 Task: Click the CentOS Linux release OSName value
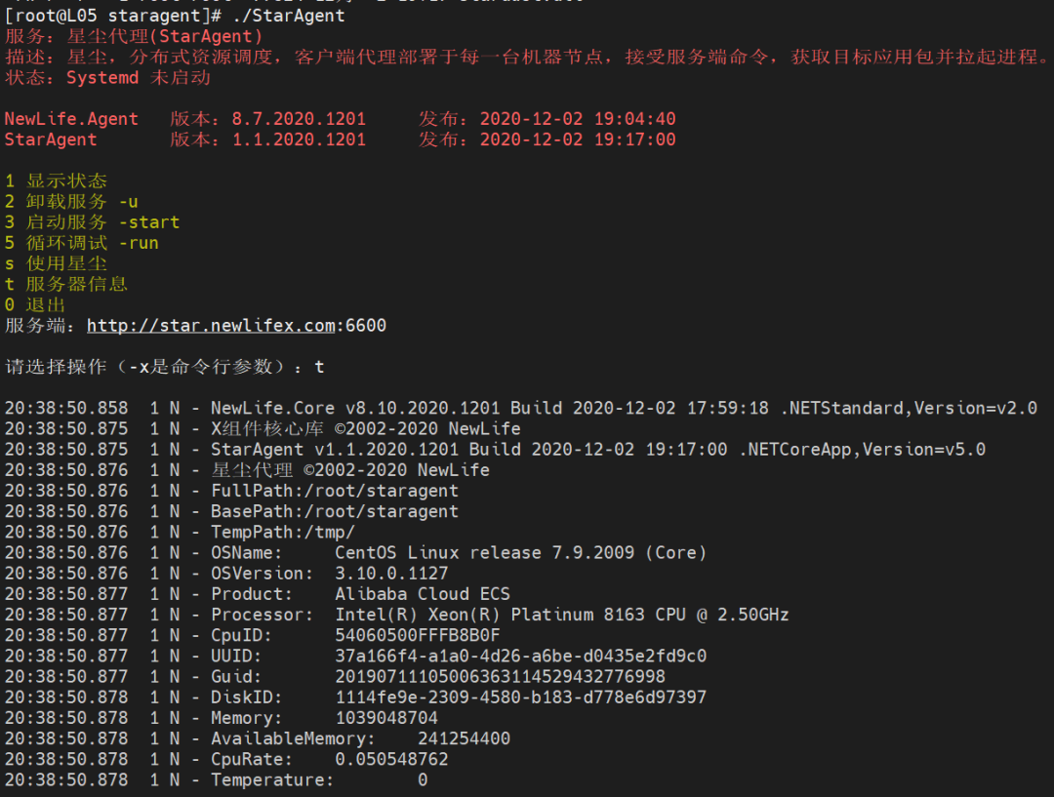click(x=520, y=553)
